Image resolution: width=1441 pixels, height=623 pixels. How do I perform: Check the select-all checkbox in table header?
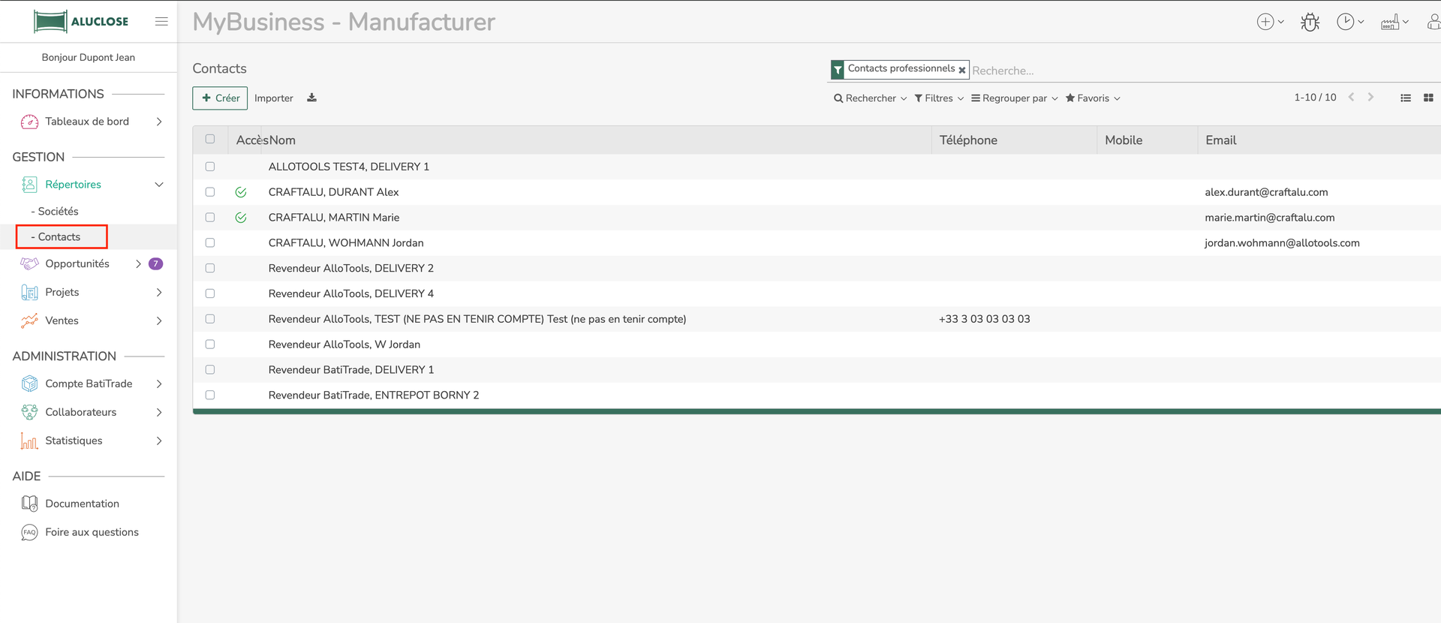pos(210,139)
